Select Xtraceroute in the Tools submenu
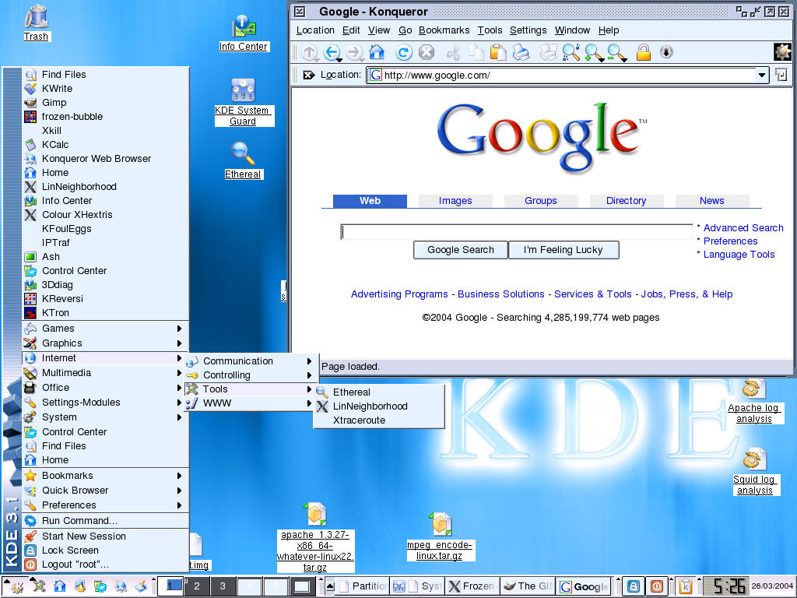Screen dimensions: 797x598 click(379, 420)
